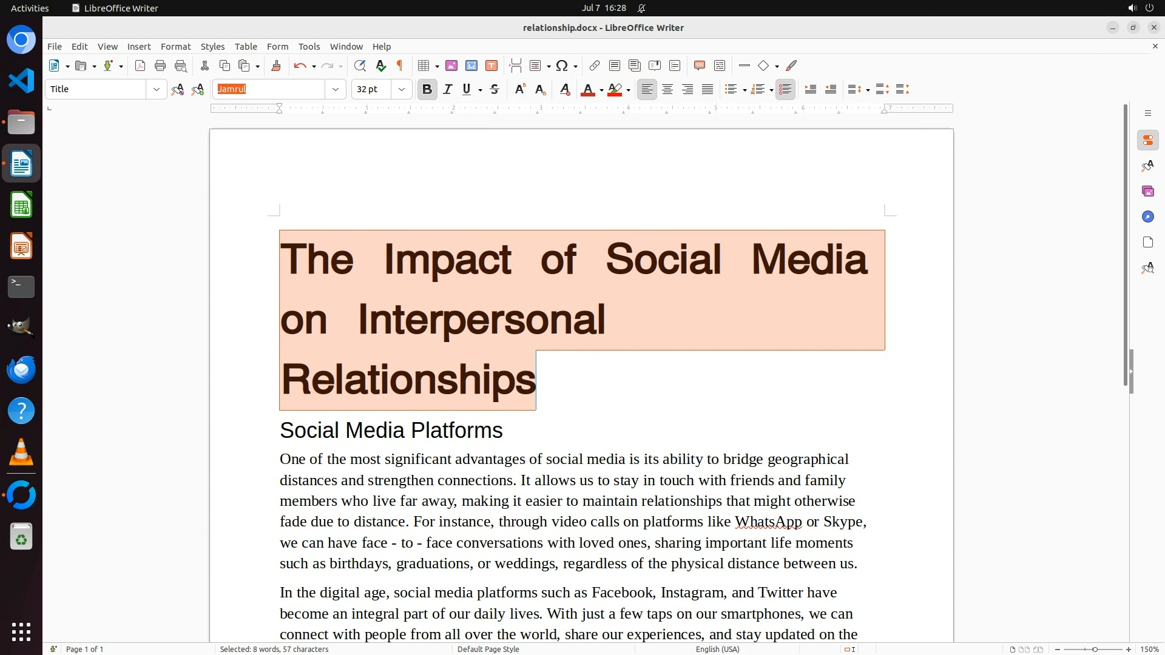Open the Navigator sidebar panel
This screenshot has width=1165, height=655.
point(1147,217)
